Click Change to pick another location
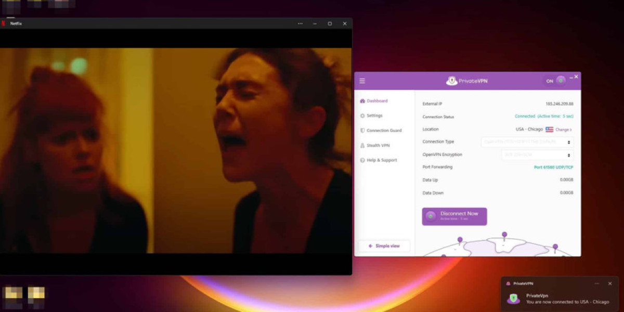624x312 pixels. (563, 129)
